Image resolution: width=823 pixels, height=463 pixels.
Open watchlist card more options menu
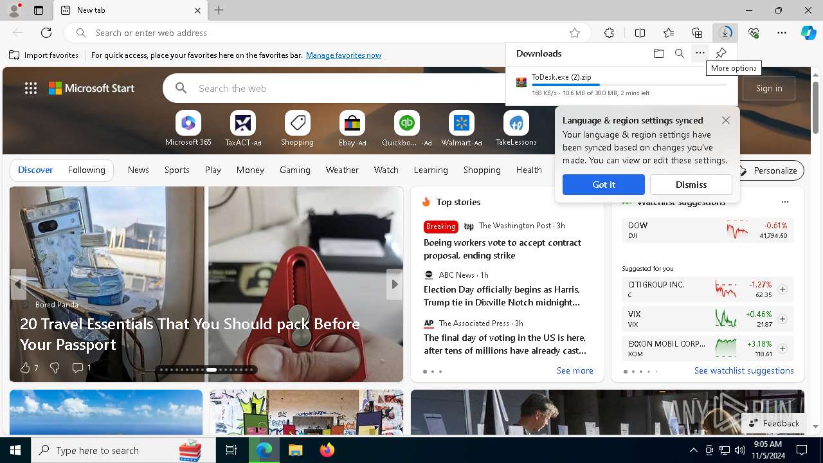click(x=784, y=202)
